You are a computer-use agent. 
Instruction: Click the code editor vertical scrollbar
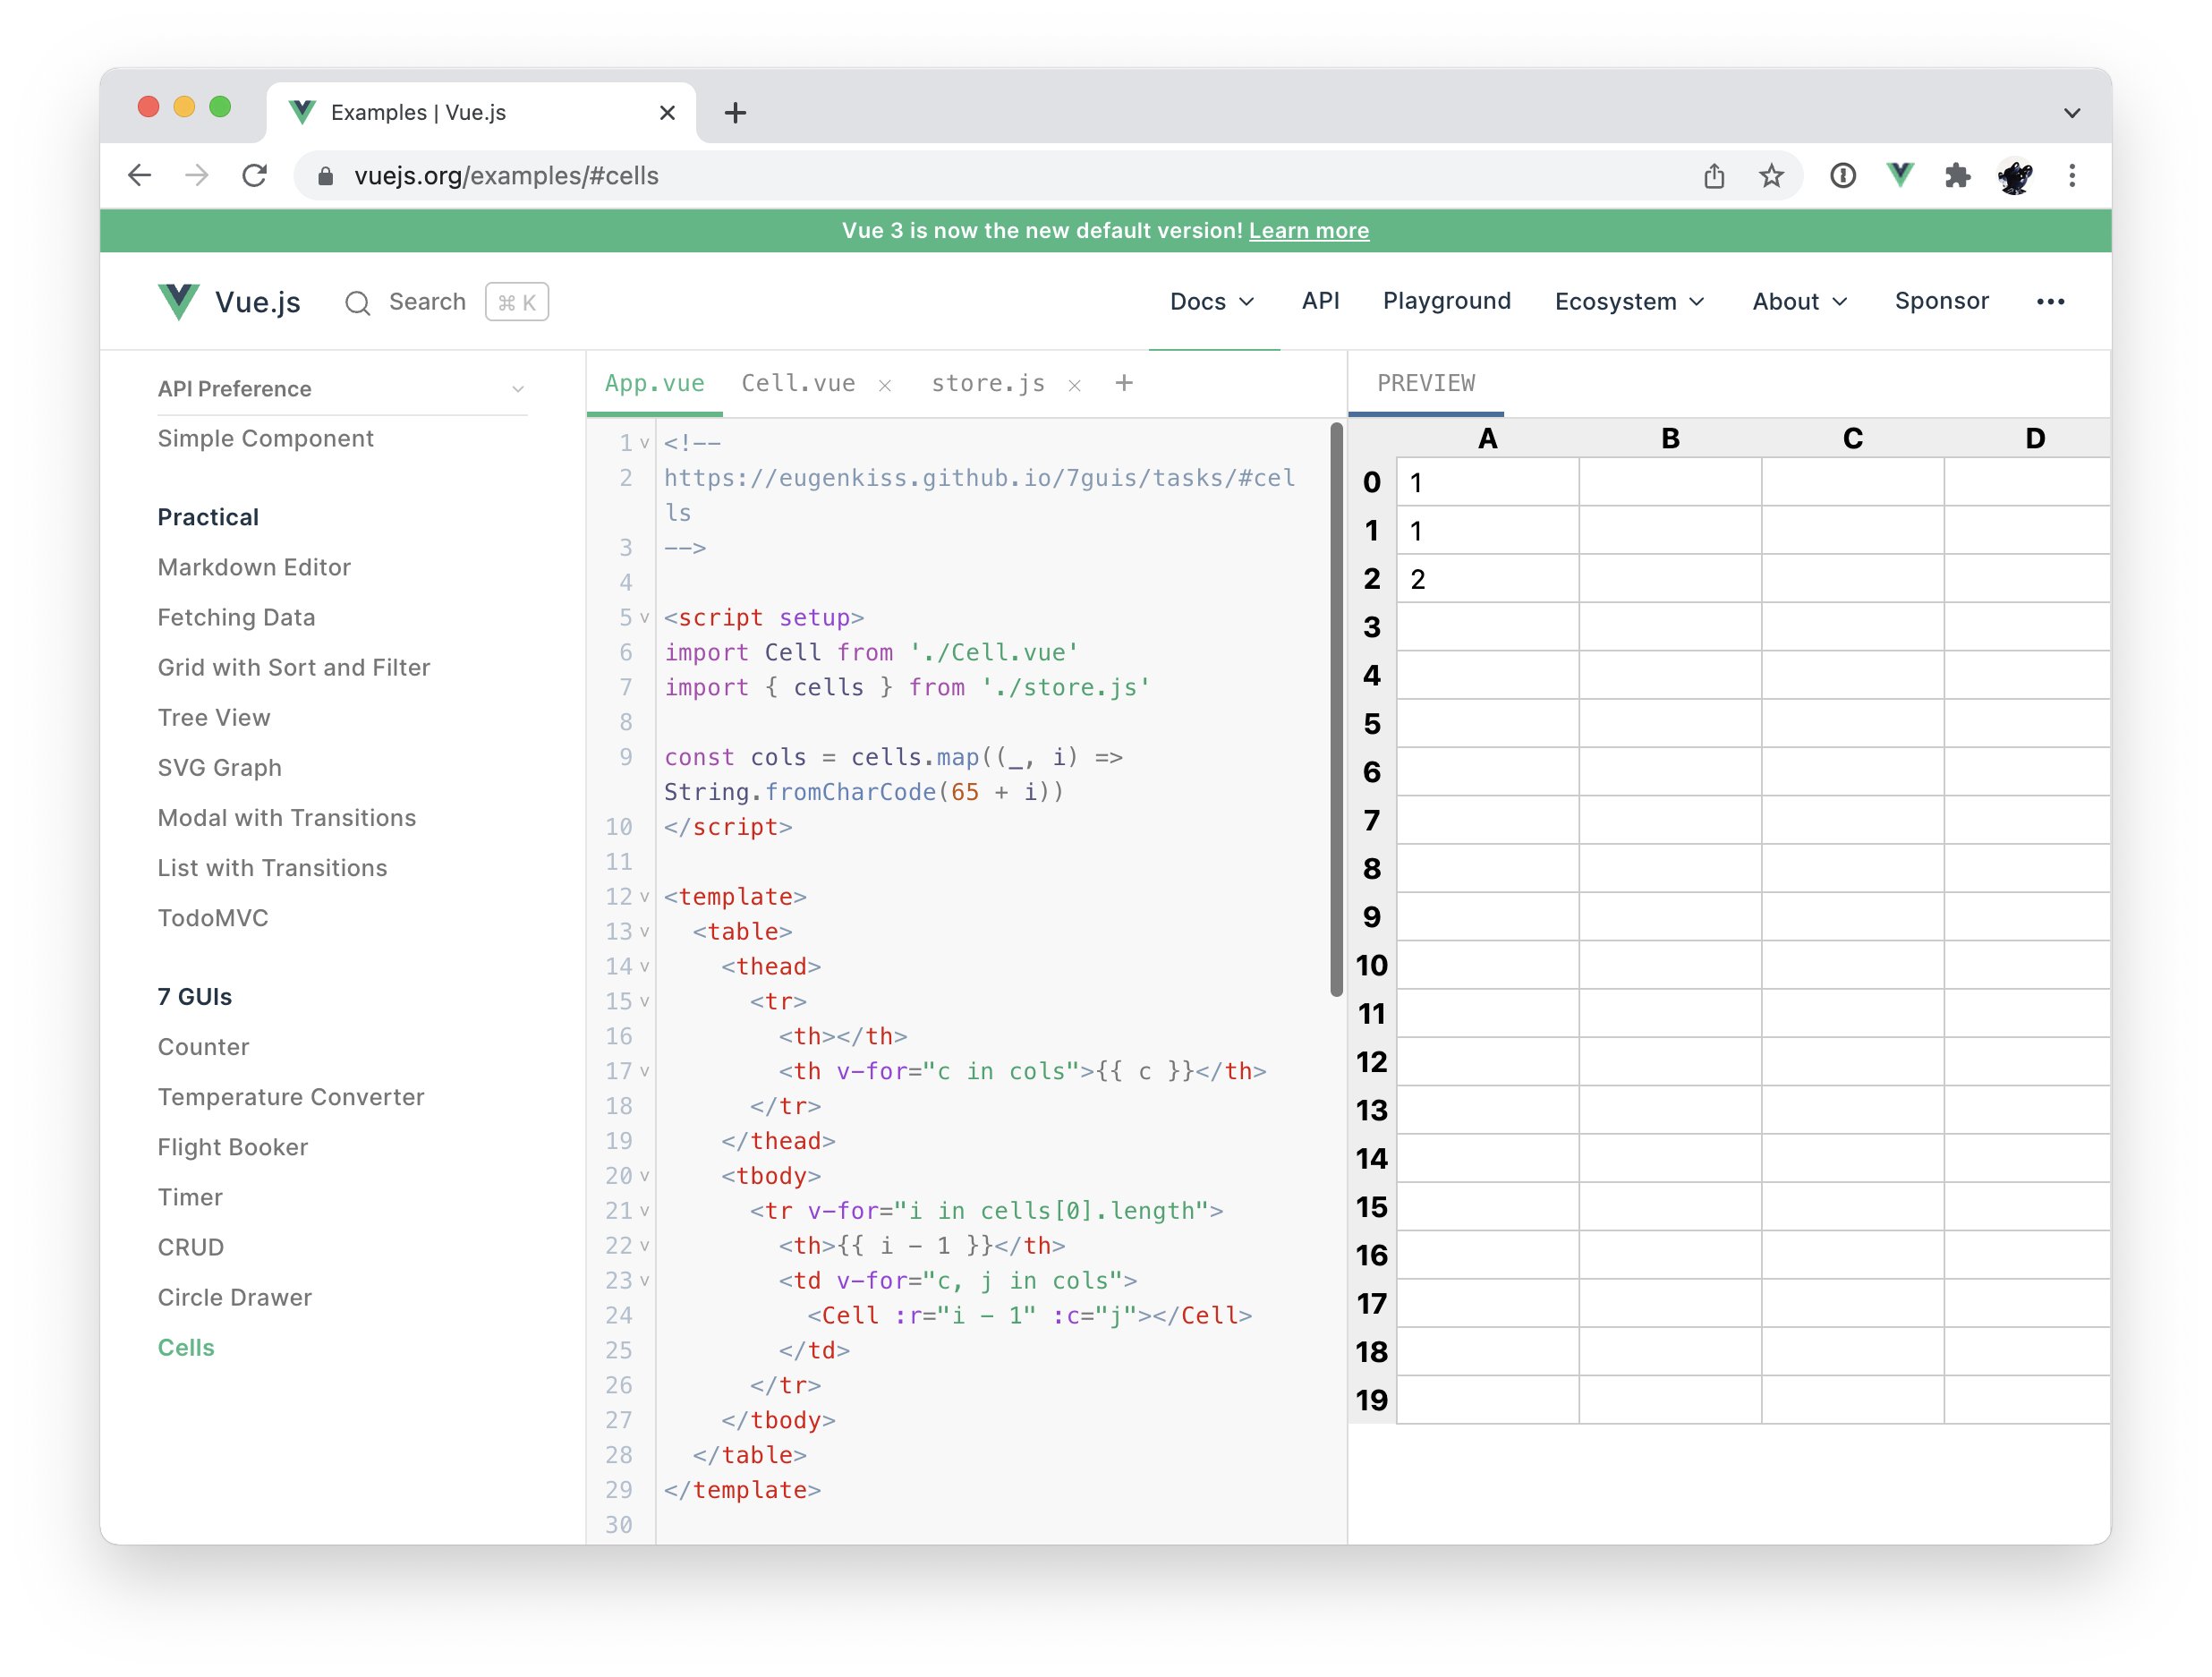pos(1336,710)
